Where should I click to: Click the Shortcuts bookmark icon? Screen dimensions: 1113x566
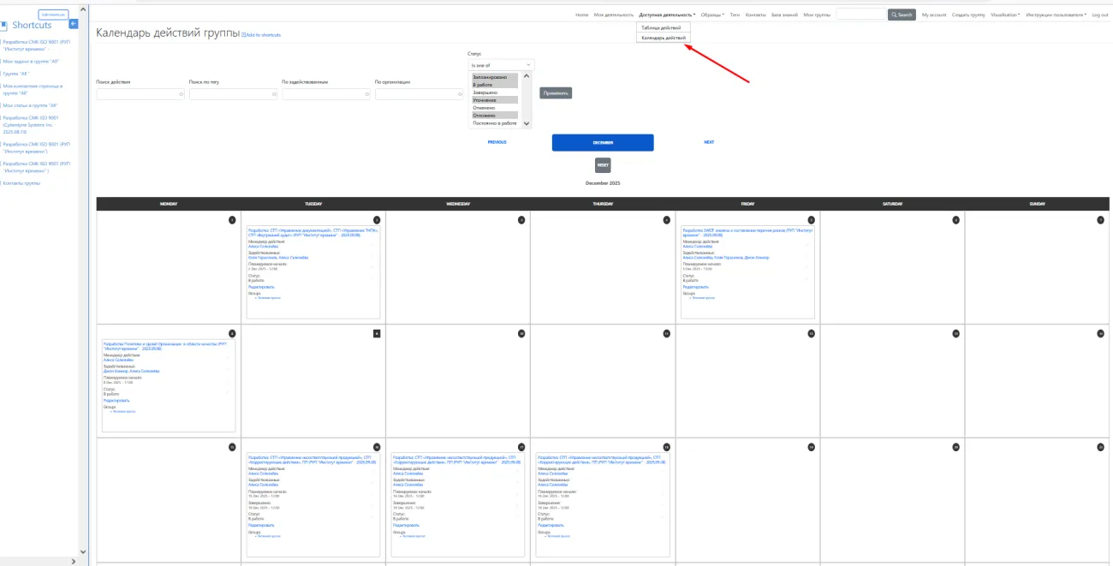(x=5, y=26)
